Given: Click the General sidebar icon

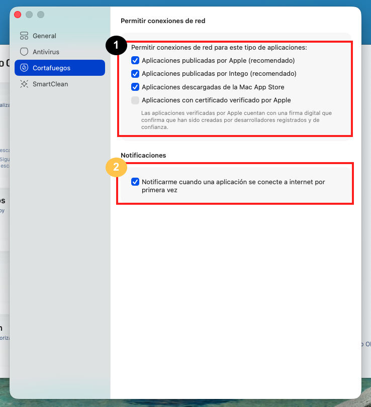Looking at the screenshot, I should click(x=24, y=36).
